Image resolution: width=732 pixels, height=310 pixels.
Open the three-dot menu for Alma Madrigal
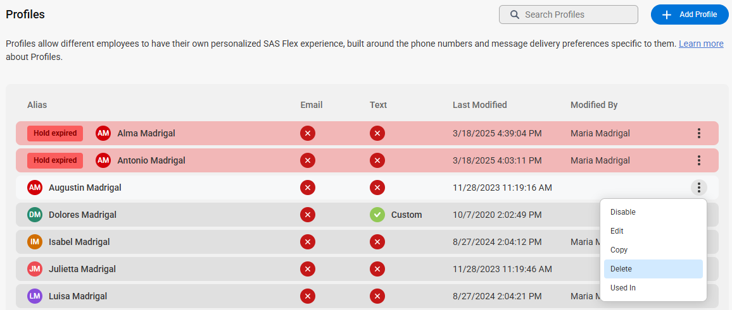pyautogui.click(x=699, y=134)
